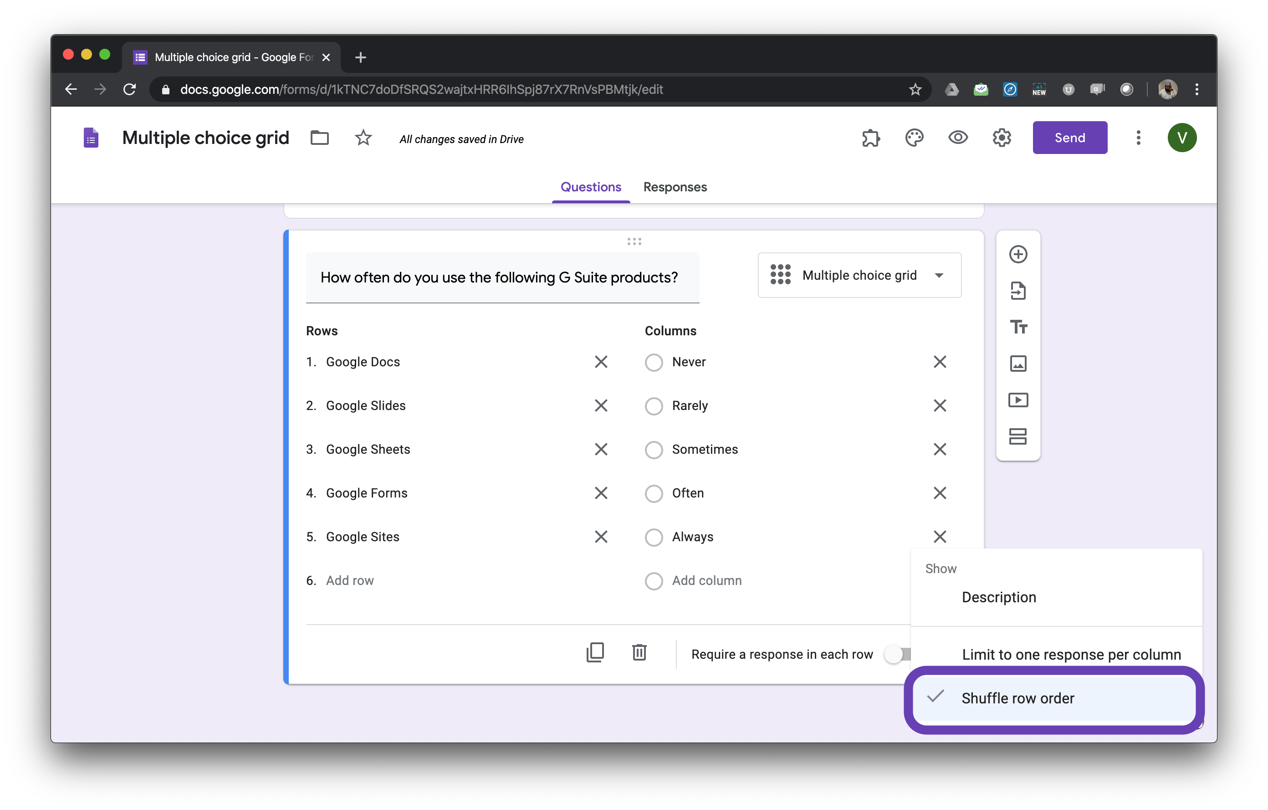Duplicate the question with copy icon

(x=595, y=652)
